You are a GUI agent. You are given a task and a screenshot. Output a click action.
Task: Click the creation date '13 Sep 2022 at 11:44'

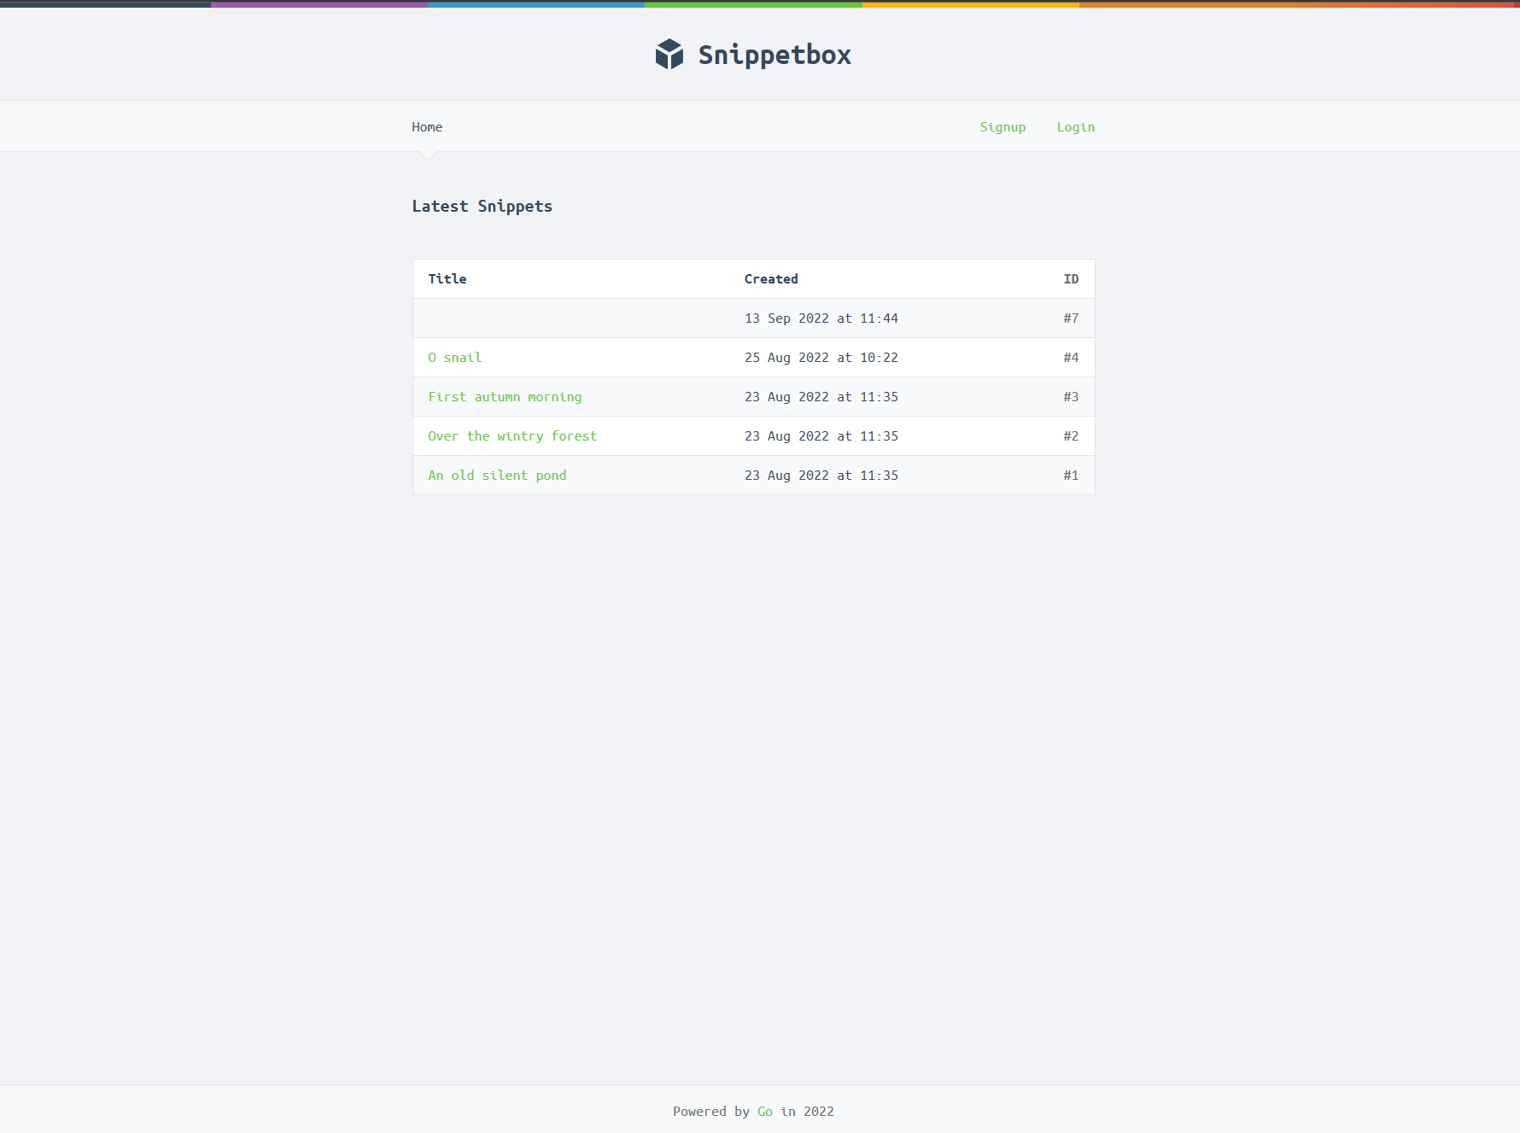tap(821, 318)
